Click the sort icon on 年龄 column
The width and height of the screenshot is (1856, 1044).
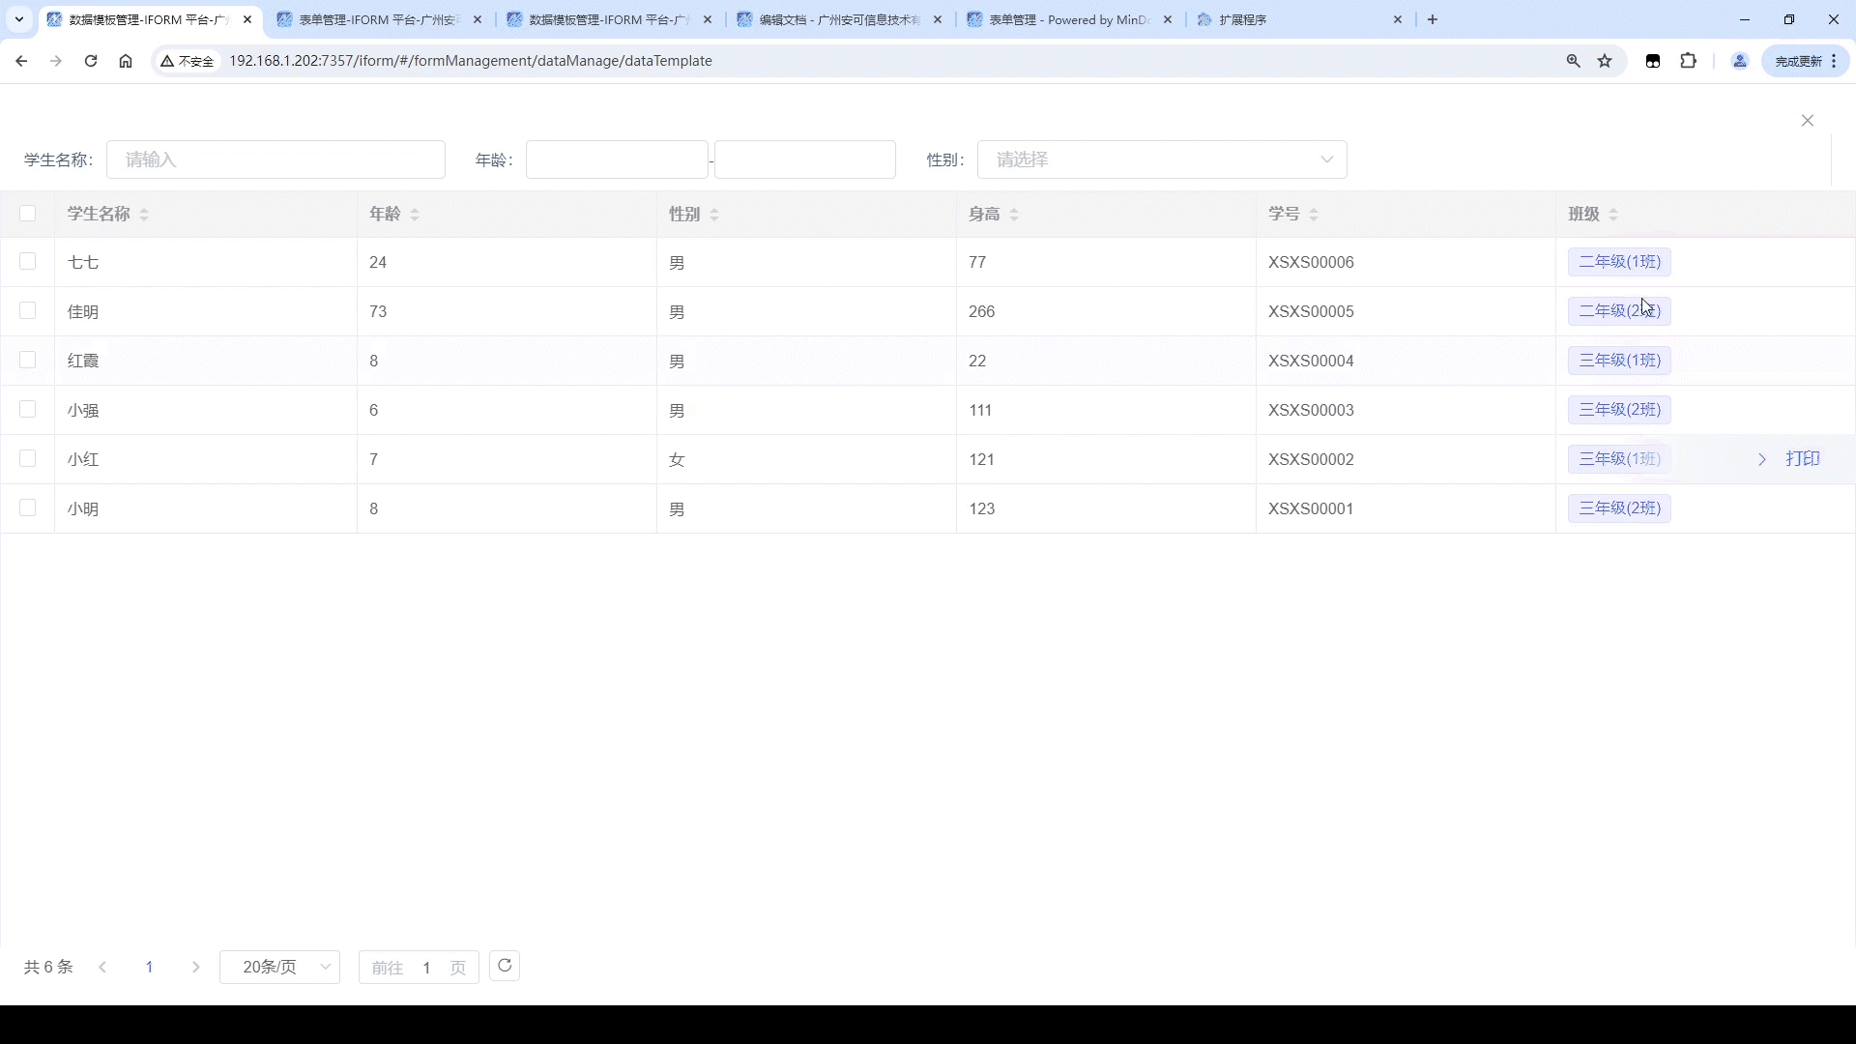tap(415, 215)
